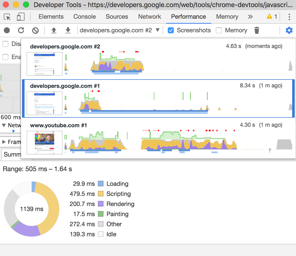
Task: Expand the Frames section triangle
Action: [4, 142]
